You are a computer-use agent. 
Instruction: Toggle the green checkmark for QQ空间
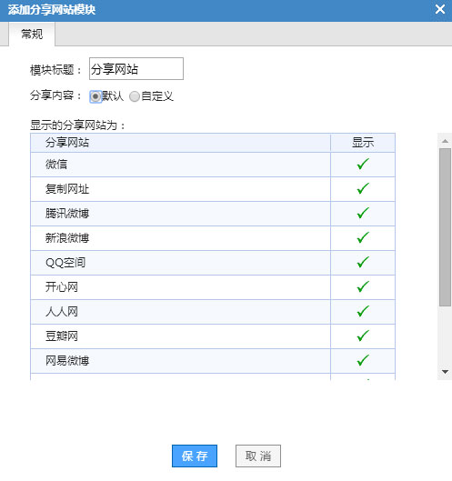[x=363, y=262]
